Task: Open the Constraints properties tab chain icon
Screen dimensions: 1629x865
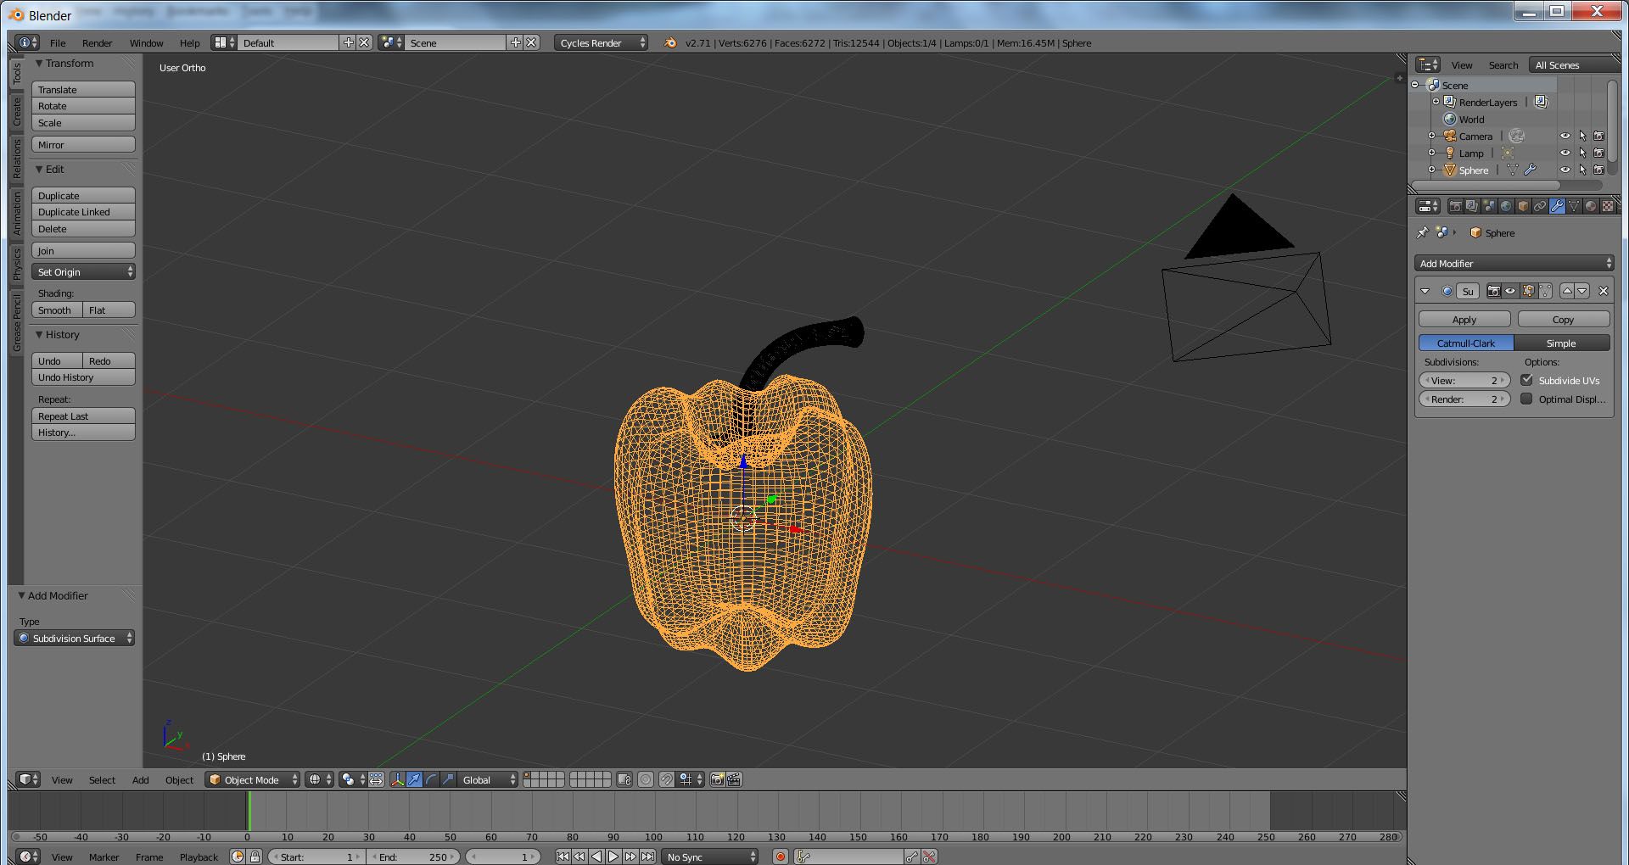Action: [x=1540, y=206]
